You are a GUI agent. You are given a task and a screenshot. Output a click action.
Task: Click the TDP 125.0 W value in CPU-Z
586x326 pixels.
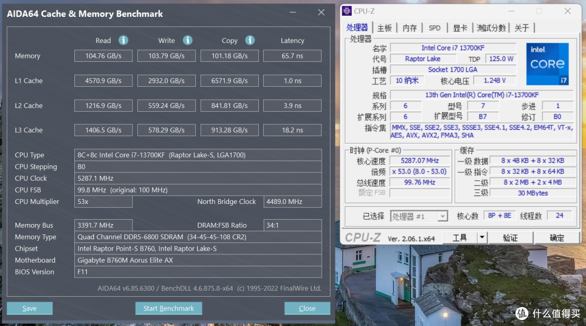click(x=501, y=59)
